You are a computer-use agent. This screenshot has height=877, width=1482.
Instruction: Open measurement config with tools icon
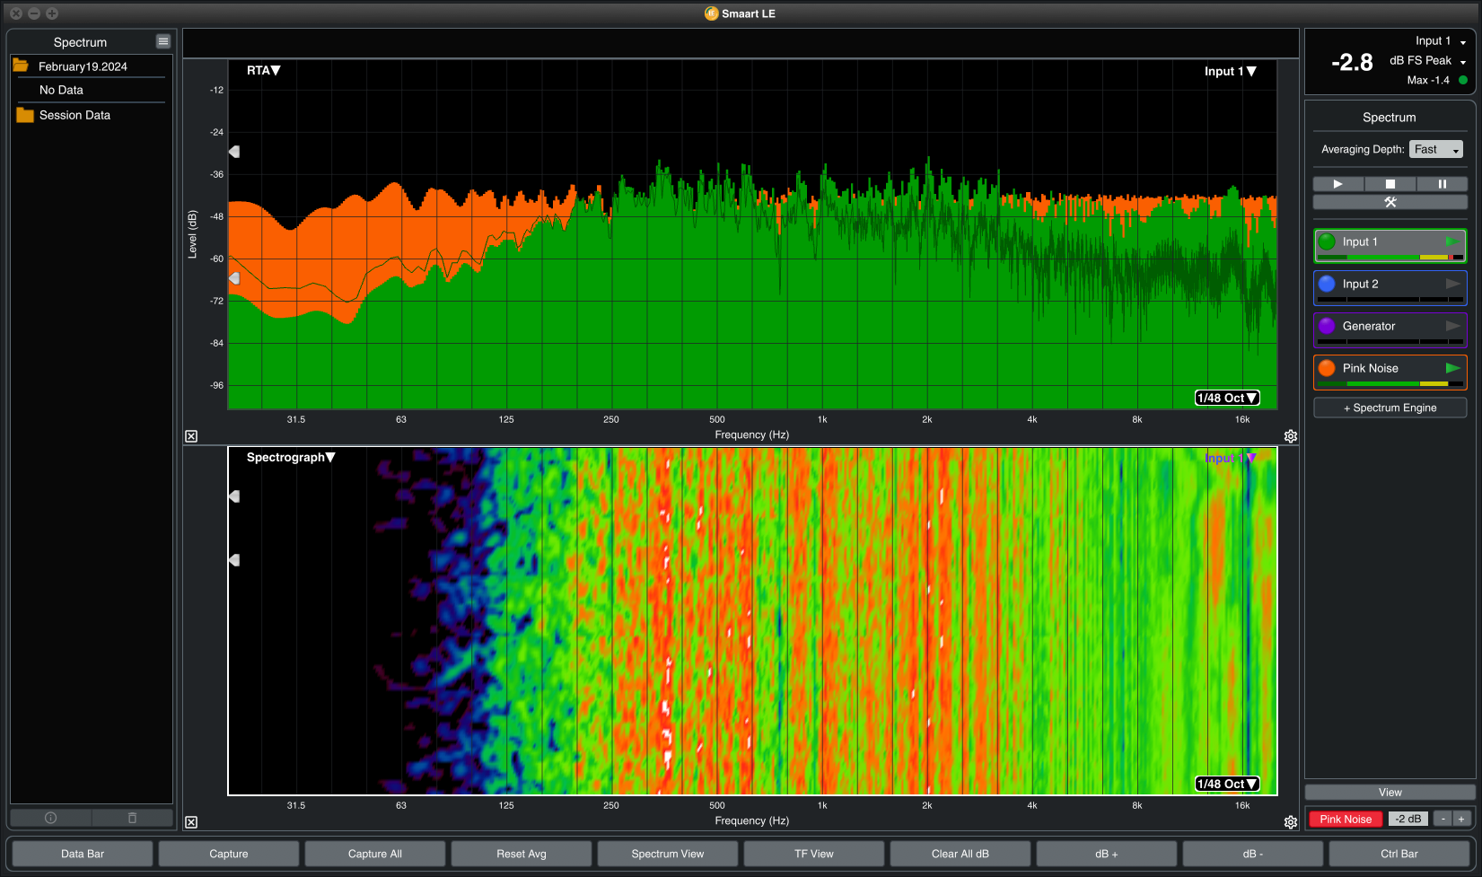[1390, 202]
